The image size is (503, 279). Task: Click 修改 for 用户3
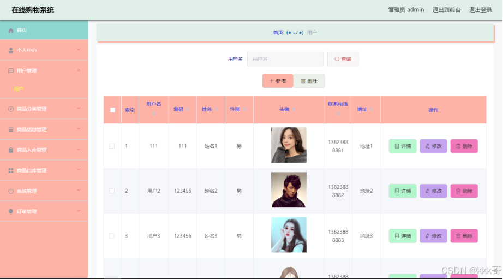click(433, 236)
